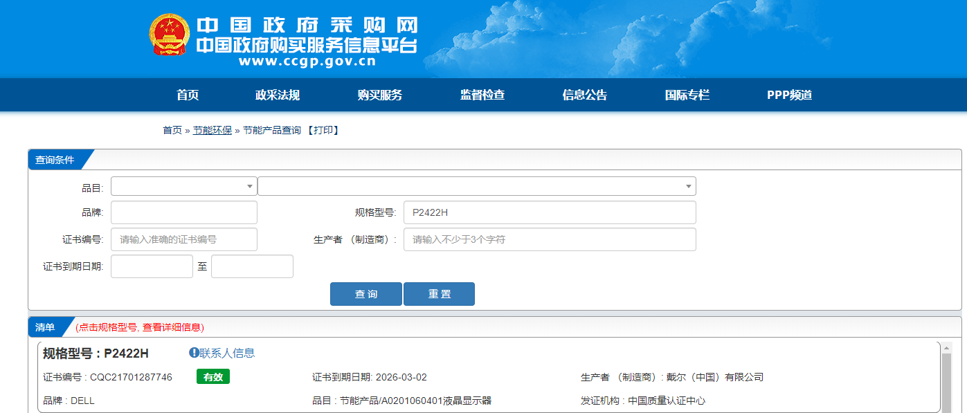This screenshot has width=967, height=413.
Task: Select 监督检查 in the navigation bar
Action: pos(482,95)
